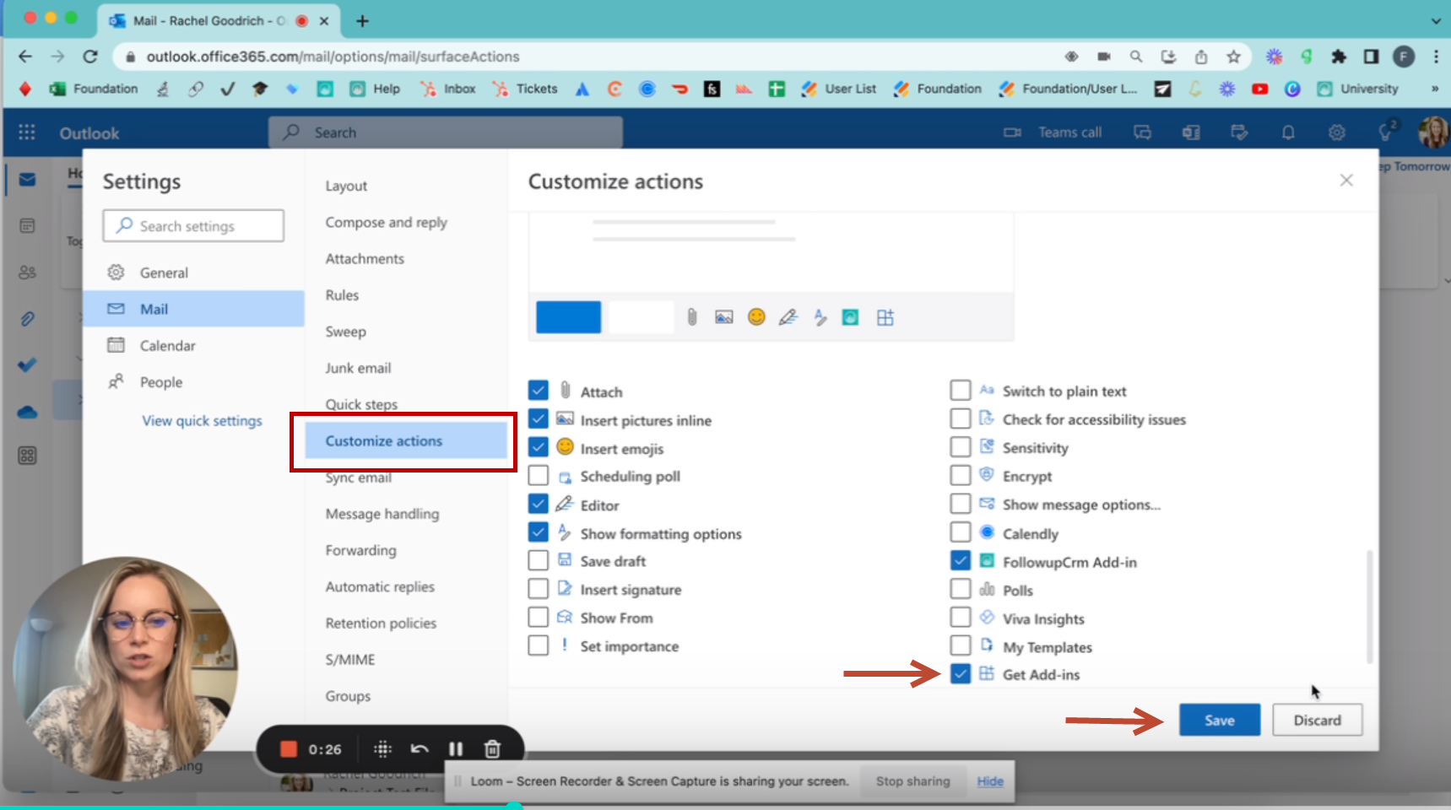Open Outlook Settings via the gear icon
Image resolution: width=1451 pixels, height=810 pixels.
[1336, 132]
